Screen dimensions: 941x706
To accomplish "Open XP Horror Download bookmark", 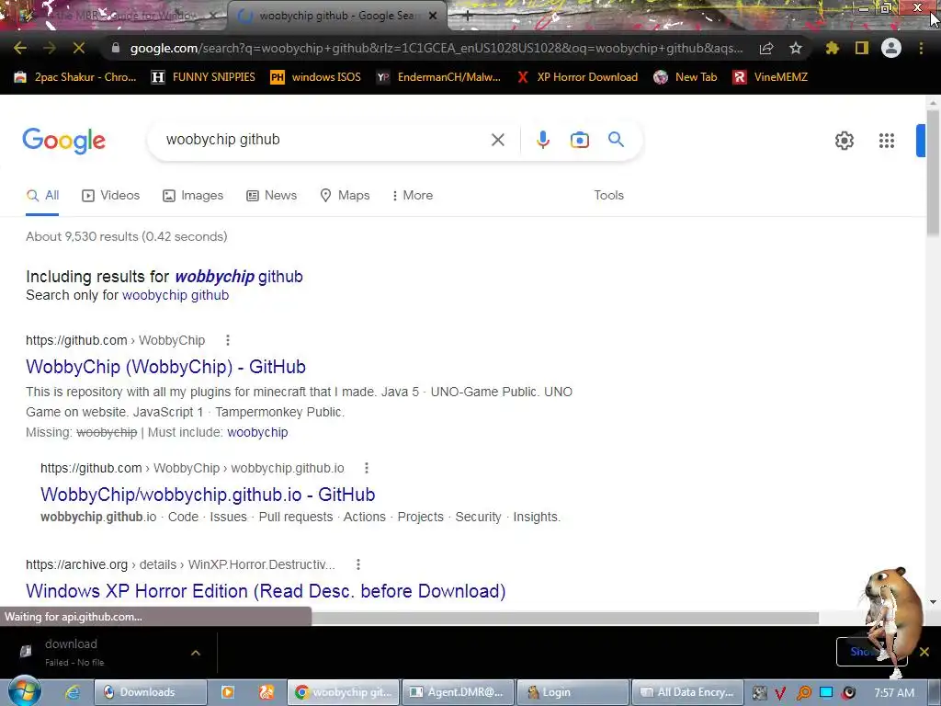I will (577, 77).
